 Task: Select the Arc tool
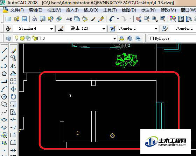point(4,89)
